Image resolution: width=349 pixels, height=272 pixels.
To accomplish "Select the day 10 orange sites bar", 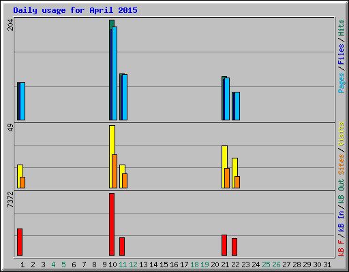I will (115, 171).
